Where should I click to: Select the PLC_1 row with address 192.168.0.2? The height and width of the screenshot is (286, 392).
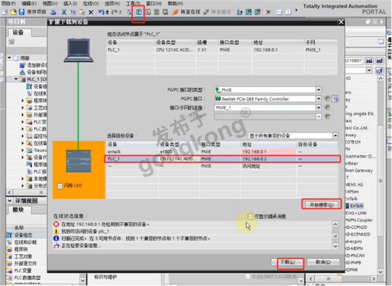pyautogui.click(x=222, y=159)
